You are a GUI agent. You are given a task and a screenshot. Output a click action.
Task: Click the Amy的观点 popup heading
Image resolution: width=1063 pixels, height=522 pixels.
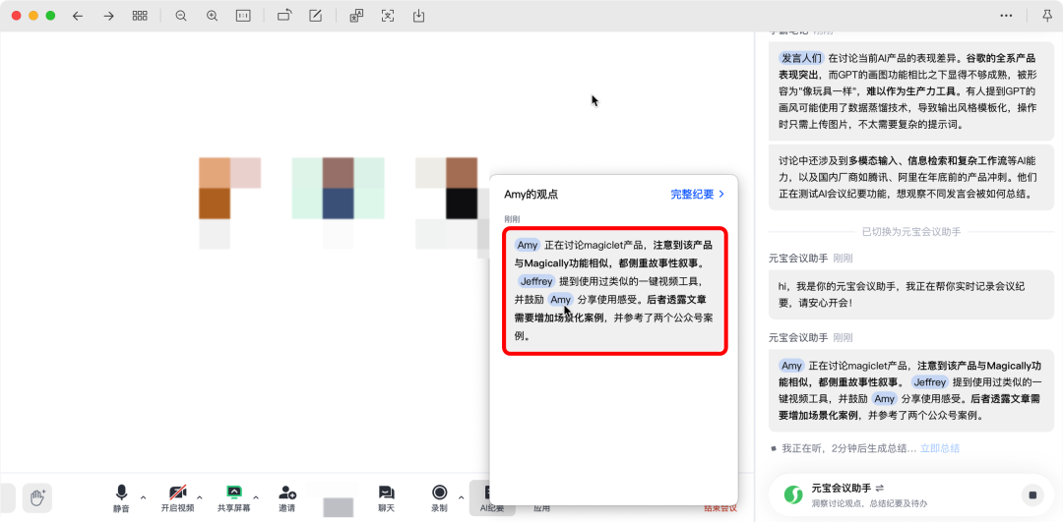pos(531,195)
